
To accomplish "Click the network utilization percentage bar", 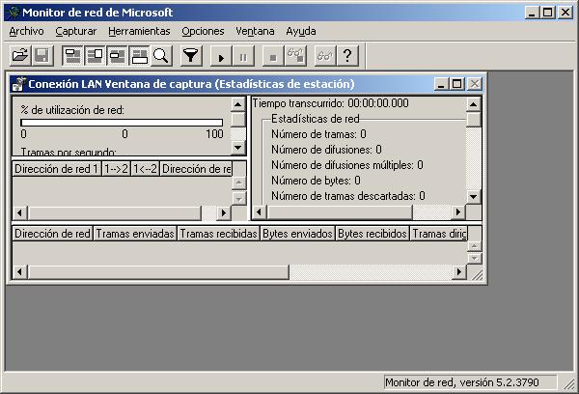I will pos(122,123).
